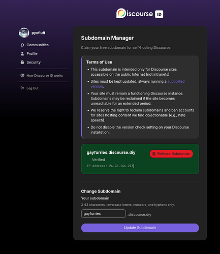Image resolution: width=220 pixels, height=254 pixels.
Task: Click the Change Subdomain heading
Action: [x=101, y=192]
